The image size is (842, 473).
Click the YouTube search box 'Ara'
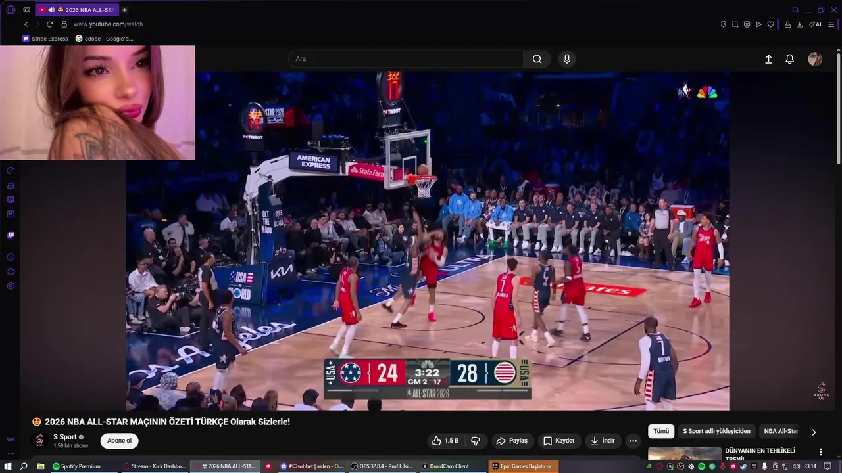(x=405, y=59)
